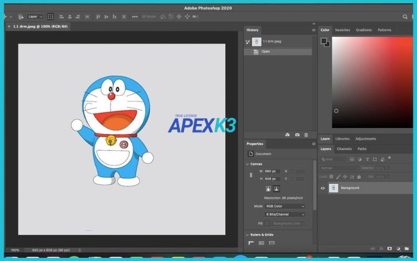Open status bar info arrow
The width and height of the screenshot is (417, 261).
(80, 250)
